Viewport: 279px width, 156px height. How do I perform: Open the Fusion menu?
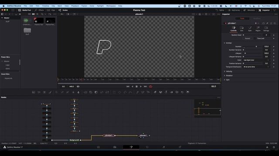click(x=84, y=6)
